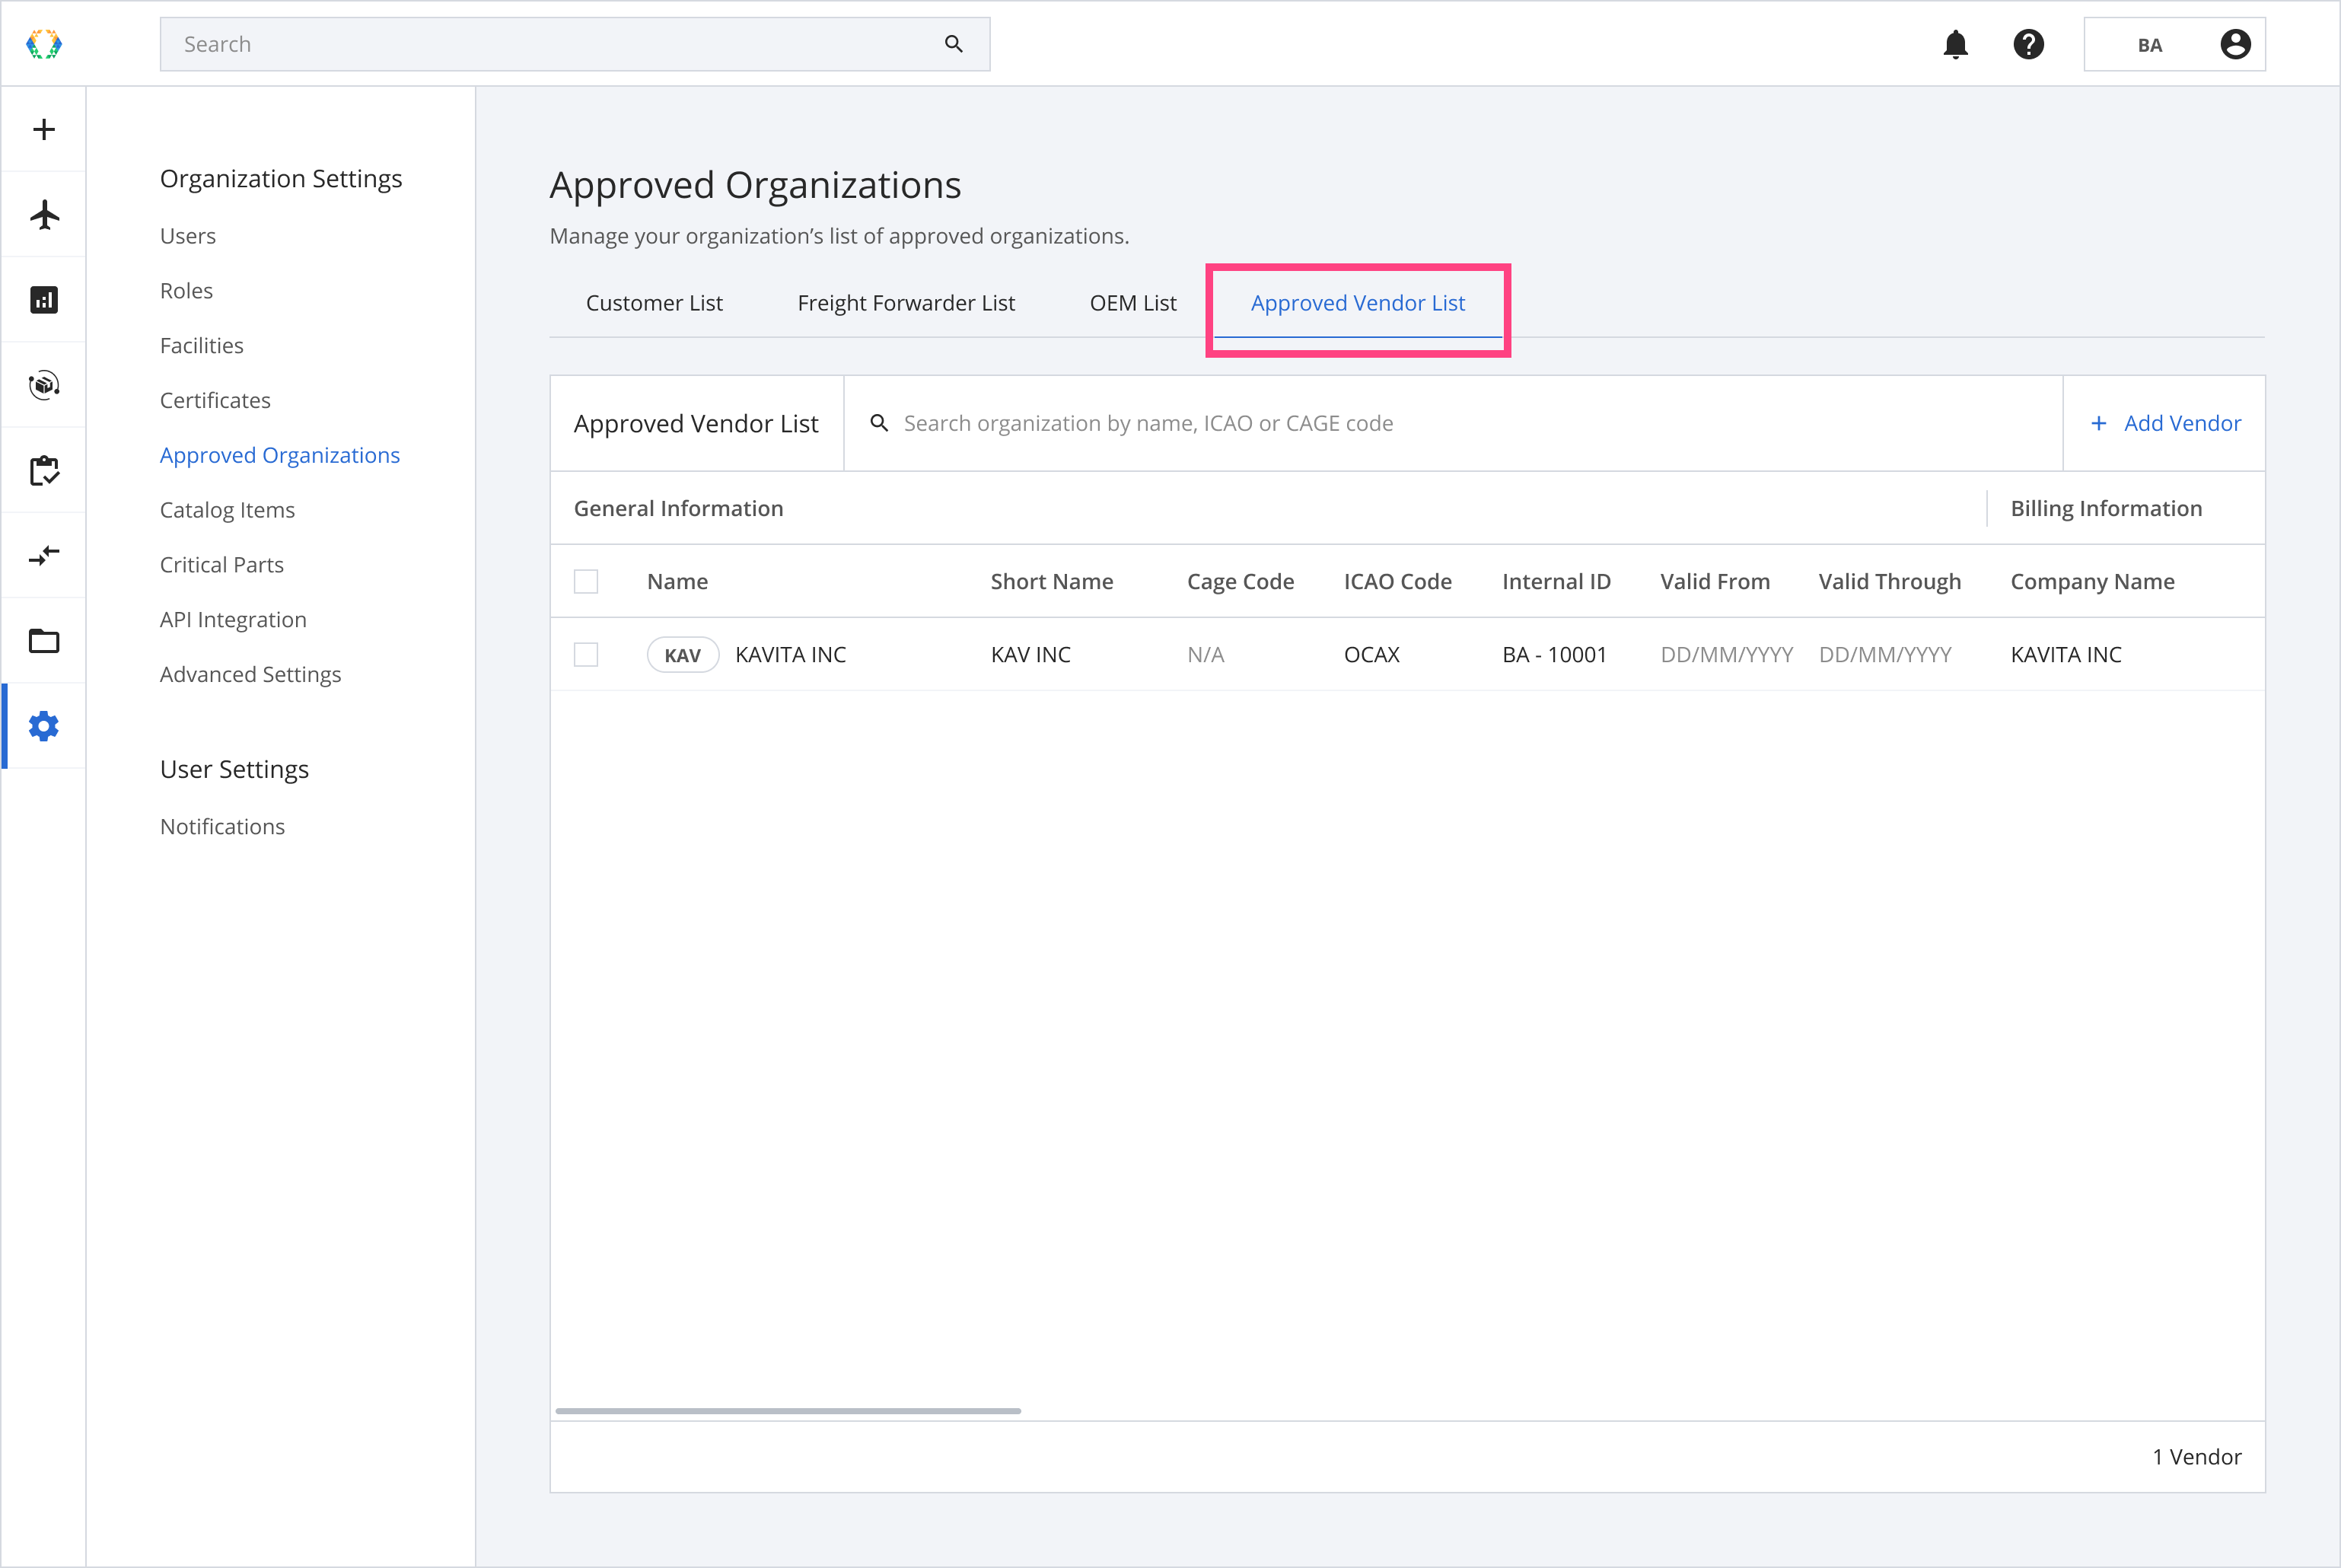Click the app logo icon
This screenshot has width=2341, height=1568.
44,44
